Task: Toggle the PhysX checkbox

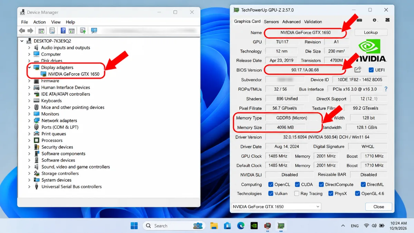Action: click(331, 194)
